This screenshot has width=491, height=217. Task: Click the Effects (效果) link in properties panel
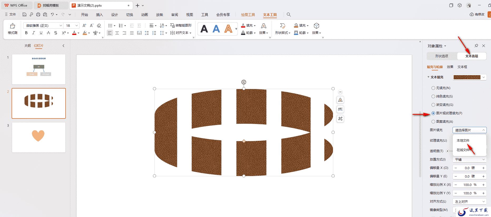click(x=450, y=67)
